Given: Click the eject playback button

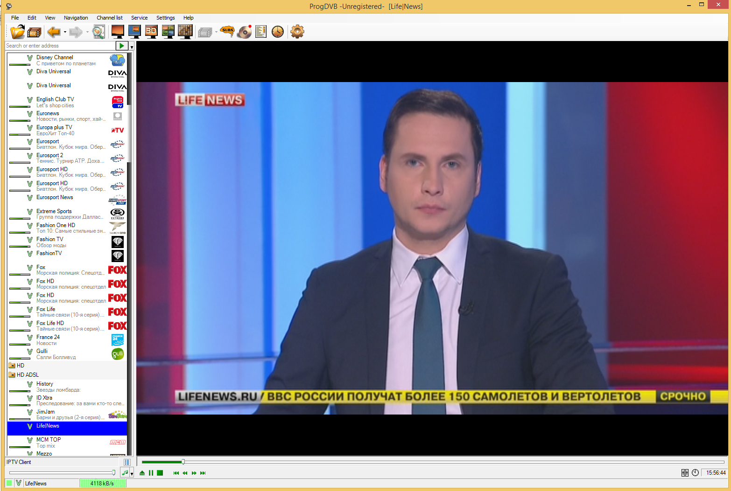Looking at the screenshot, I should coord(142,473).
